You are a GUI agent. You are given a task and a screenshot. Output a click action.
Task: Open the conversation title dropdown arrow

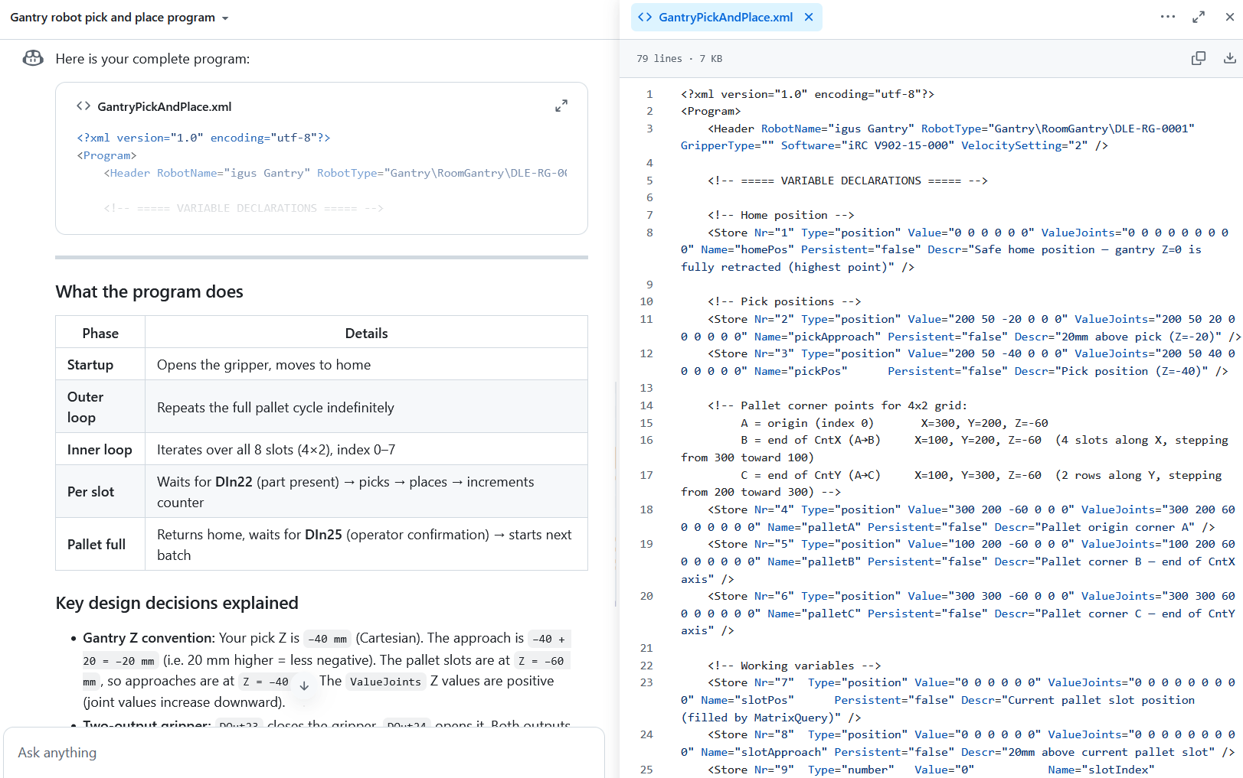click(x=225, y=18)
